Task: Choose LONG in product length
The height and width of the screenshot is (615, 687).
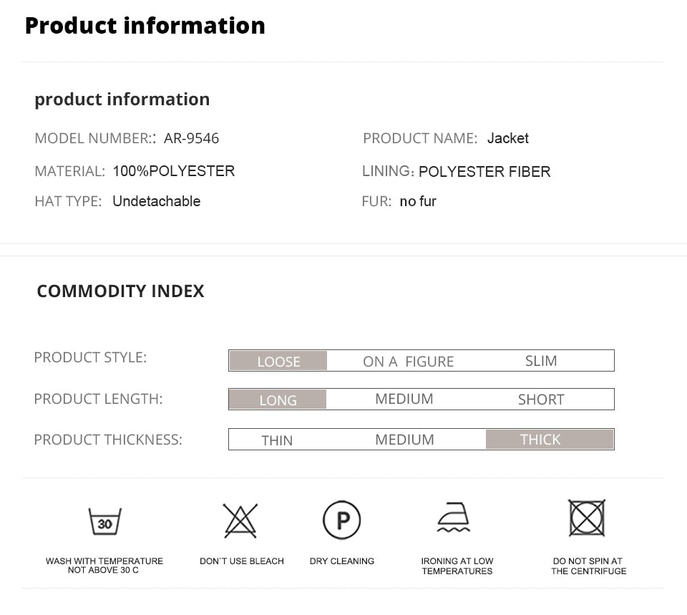Action: coord(278,399)
